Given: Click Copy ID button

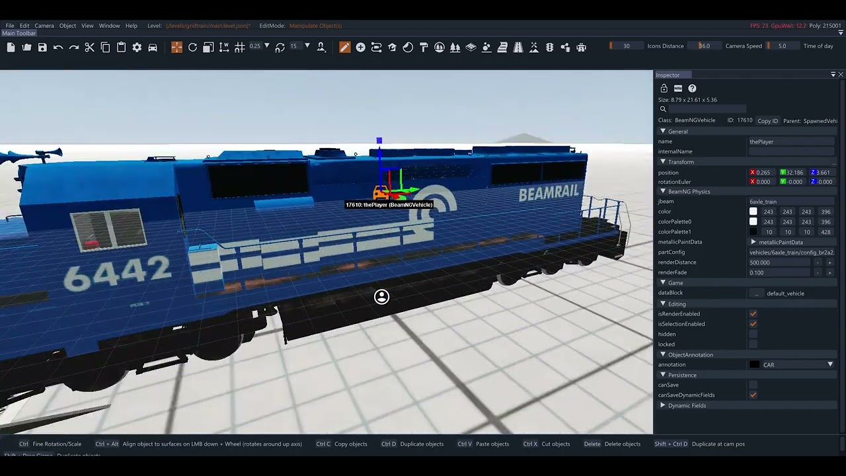Looking at the screenshot, I should point(767,121).
